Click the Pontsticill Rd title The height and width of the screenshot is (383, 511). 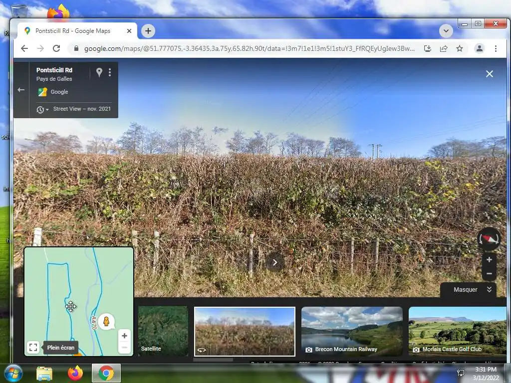[54, 70]
